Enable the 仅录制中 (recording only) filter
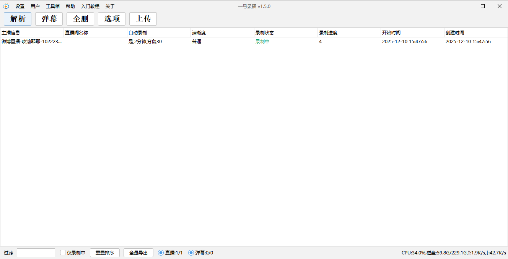This screenshot has height=259, width=508. 63,253
